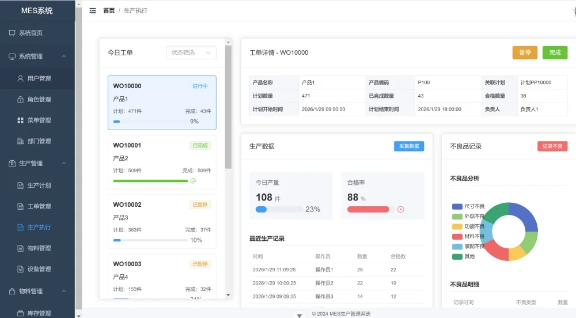Toggle 尺寸不良 legend in defect chart
Image resolution: width=576 pixels, height=318 pixels.
coord(468,206)
